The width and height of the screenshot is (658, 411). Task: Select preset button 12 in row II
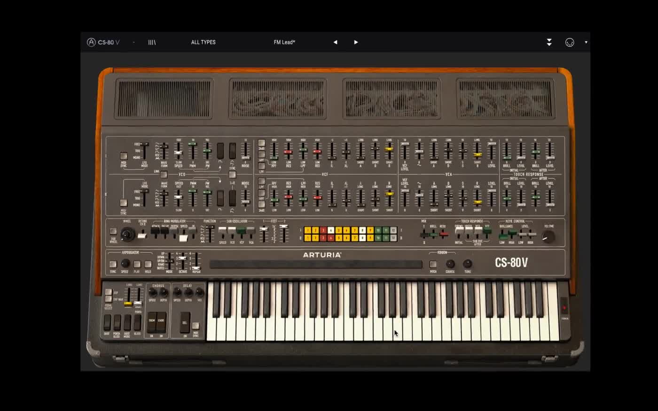tap(393, 238)
